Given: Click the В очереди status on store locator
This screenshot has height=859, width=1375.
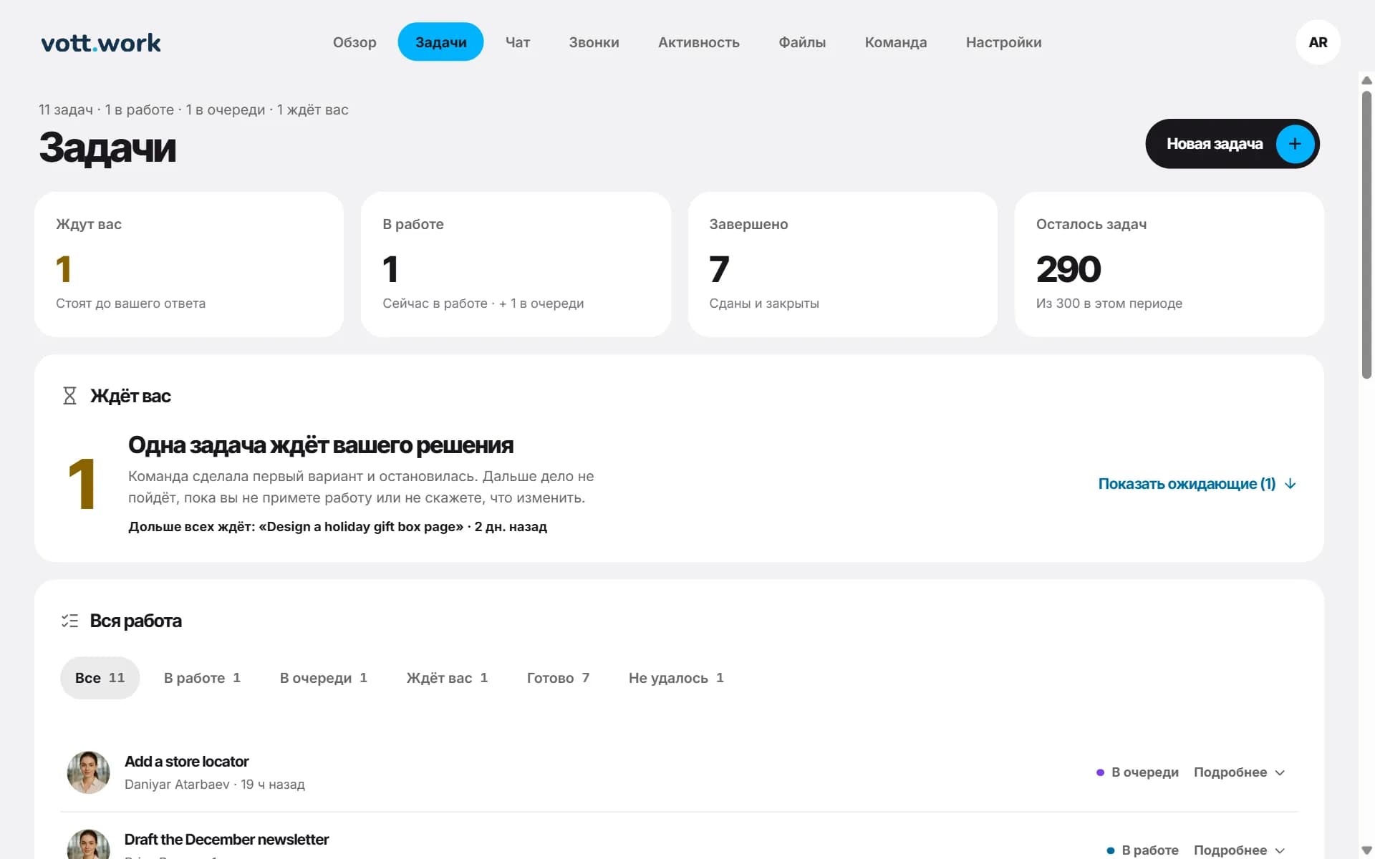Looking at the screenshot, I should pos(1137,772).
